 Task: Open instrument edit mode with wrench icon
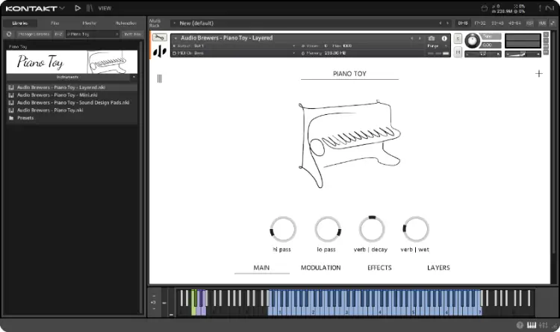tap(159, 37)
